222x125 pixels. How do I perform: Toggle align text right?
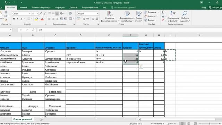[x=57, y=19]
